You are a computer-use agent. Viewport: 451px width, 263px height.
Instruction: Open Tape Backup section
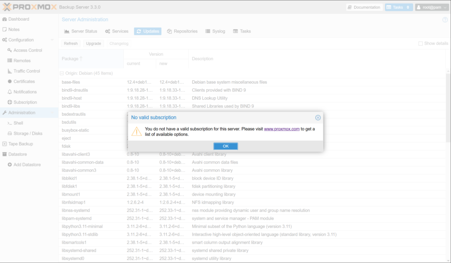20,144
